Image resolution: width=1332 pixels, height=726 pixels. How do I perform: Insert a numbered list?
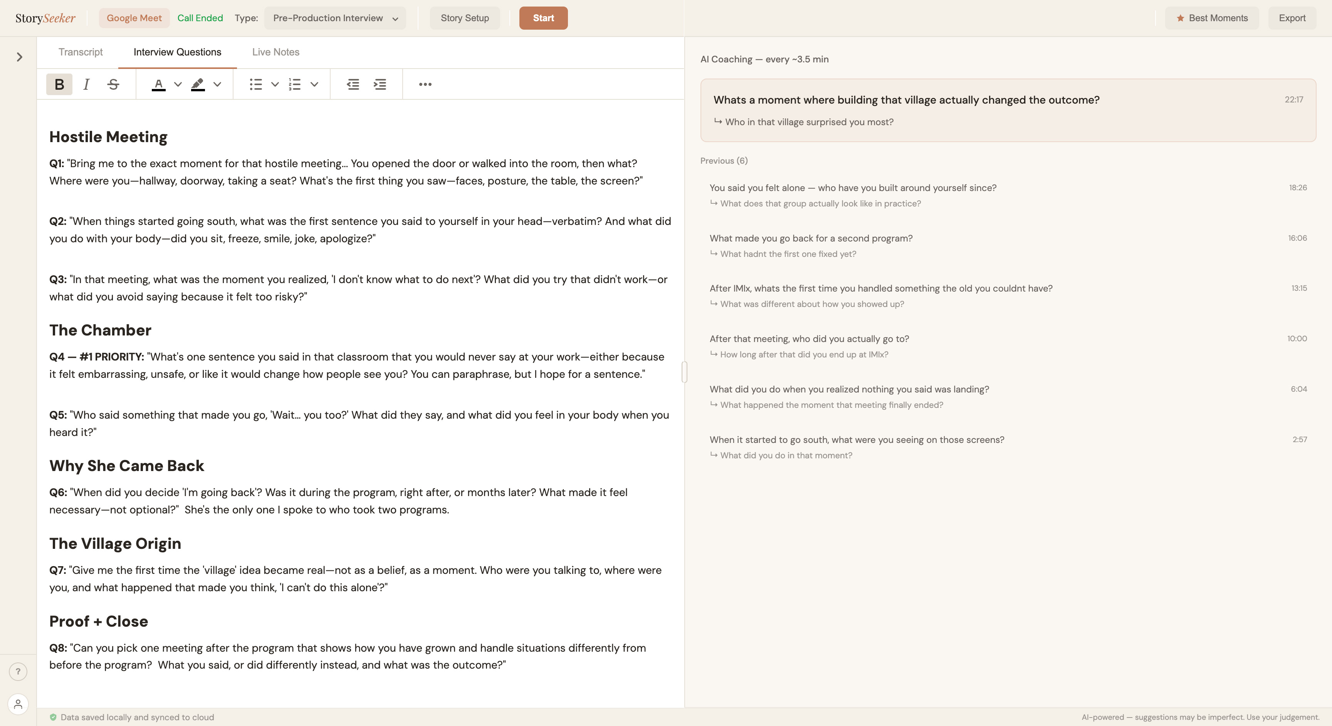pyautogui.click(x=295, y=84)
